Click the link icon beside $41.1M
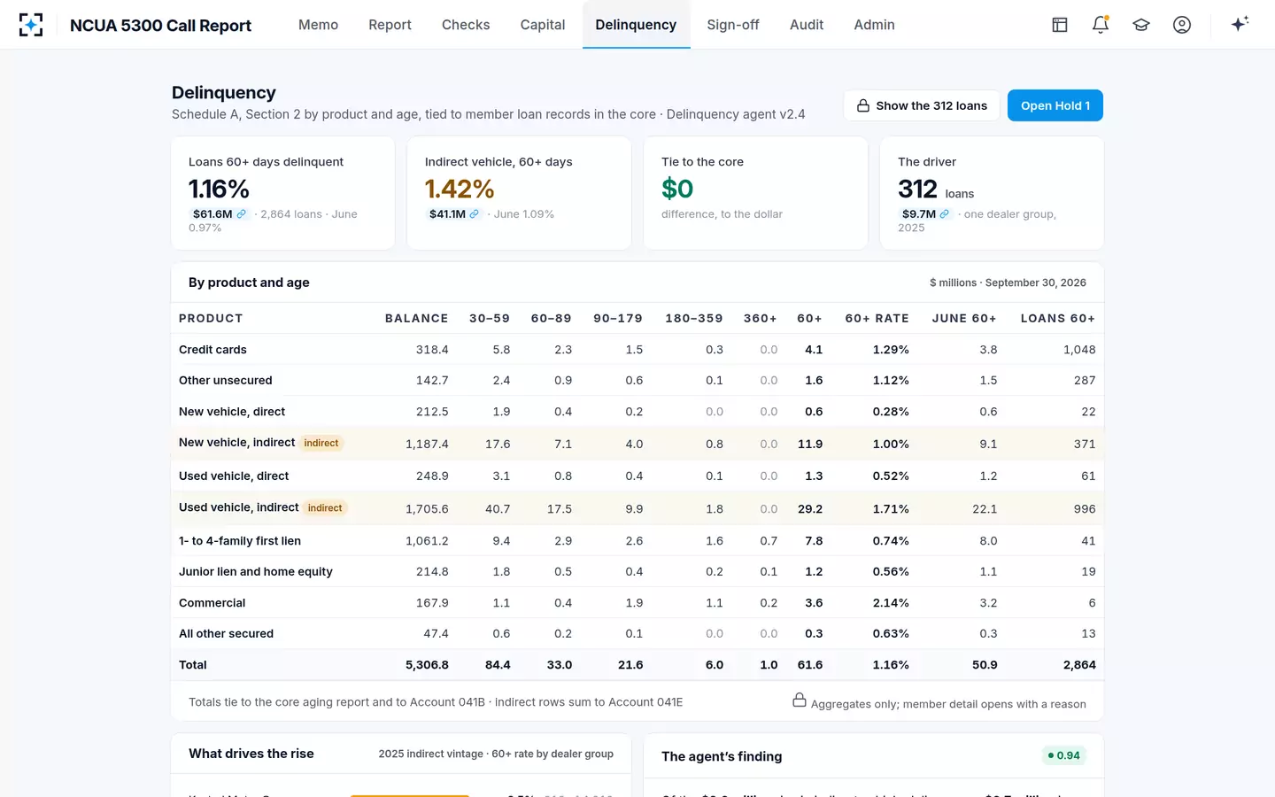1275x797 pixels. click(475, 214)
